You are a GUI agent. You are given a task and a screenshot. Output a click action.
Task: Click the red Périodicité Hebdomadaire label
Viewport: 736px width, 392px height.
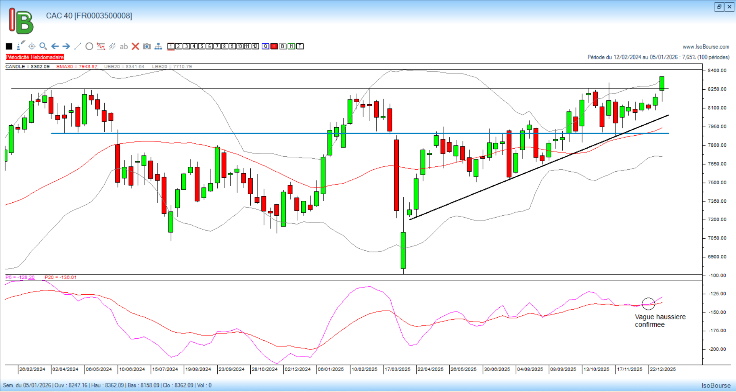pyautogui.click(x=35, y=57)
